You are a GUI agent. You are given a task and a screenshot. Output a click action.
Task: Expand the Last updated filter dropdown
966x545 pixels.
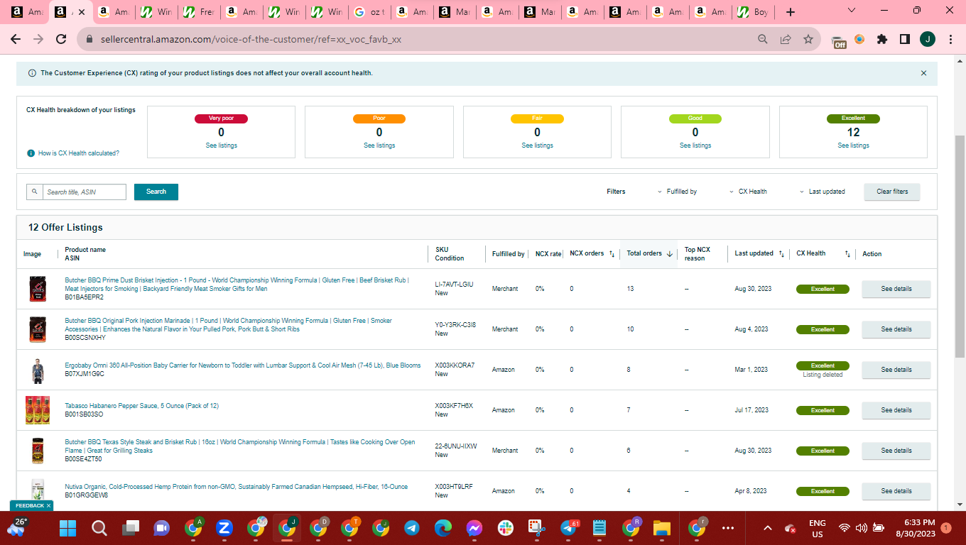[x=823, y=192]
